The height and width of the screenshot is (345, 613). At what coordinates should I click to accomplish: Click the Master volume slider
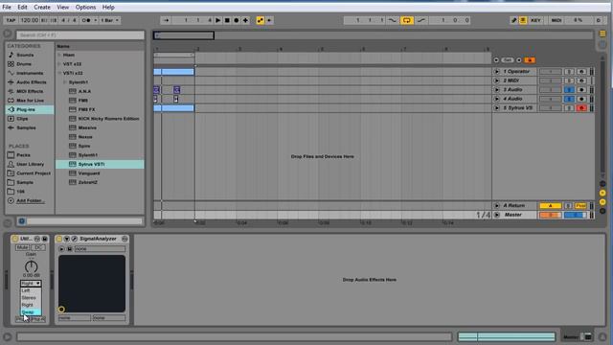click(550, 215)
